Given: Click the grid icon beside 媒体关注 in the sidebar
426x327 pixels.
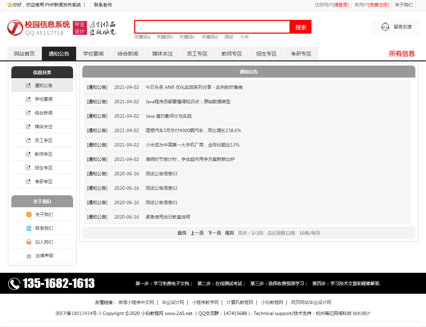Looking at the screenshot, I should point(28,127).
